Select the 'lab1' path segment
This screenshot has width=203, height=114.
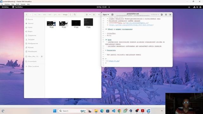pos(50,15)
